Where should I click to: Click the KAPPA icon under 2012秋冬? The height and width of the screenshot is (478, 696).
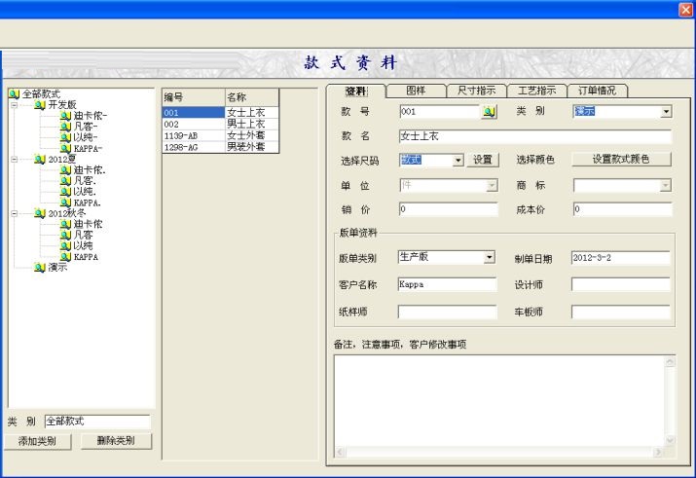(65, 257)
